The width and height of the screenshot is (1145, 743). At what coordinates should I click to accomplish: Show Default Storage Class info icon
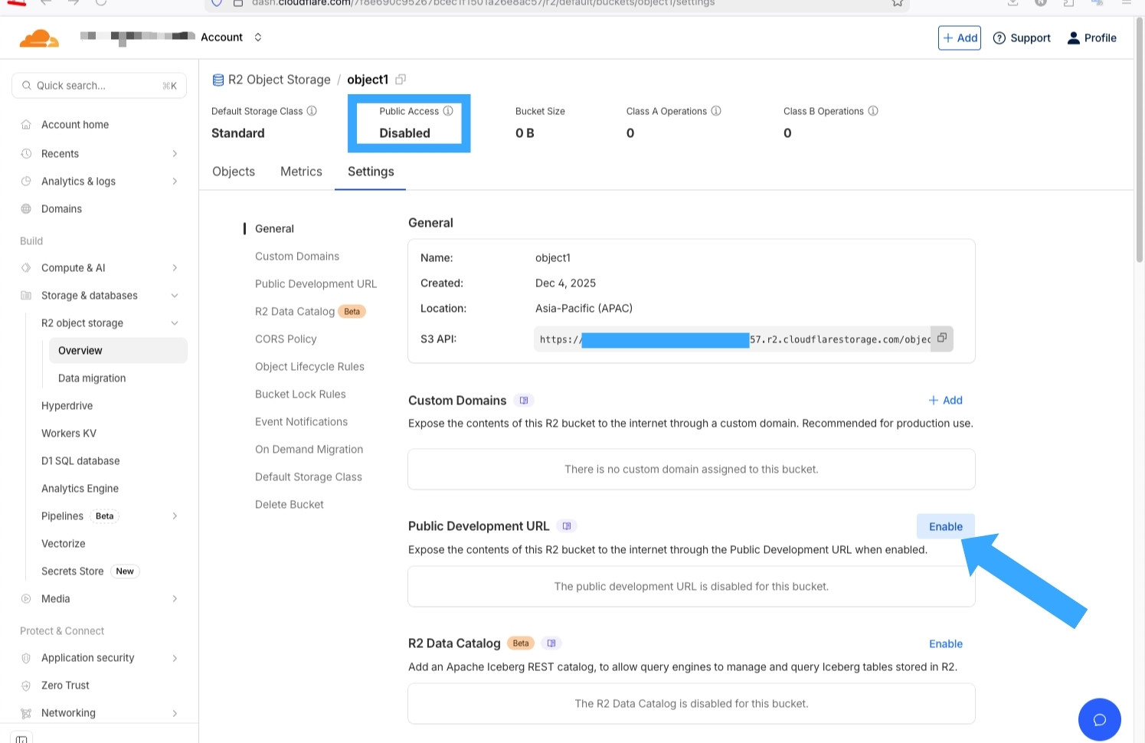pyautogui.click(x=312, y=111)
